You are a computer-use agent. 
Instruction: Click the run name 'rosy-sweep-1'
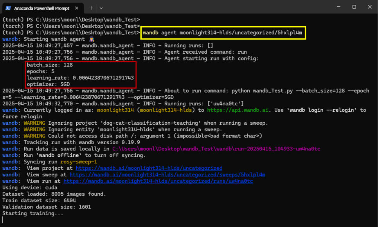(x=79, y=162)
